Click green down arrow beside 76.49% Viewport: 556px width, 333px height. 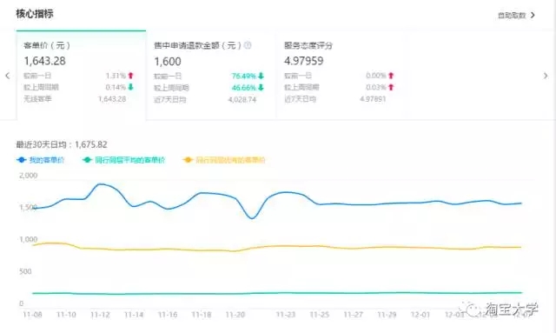click(261, 76)
